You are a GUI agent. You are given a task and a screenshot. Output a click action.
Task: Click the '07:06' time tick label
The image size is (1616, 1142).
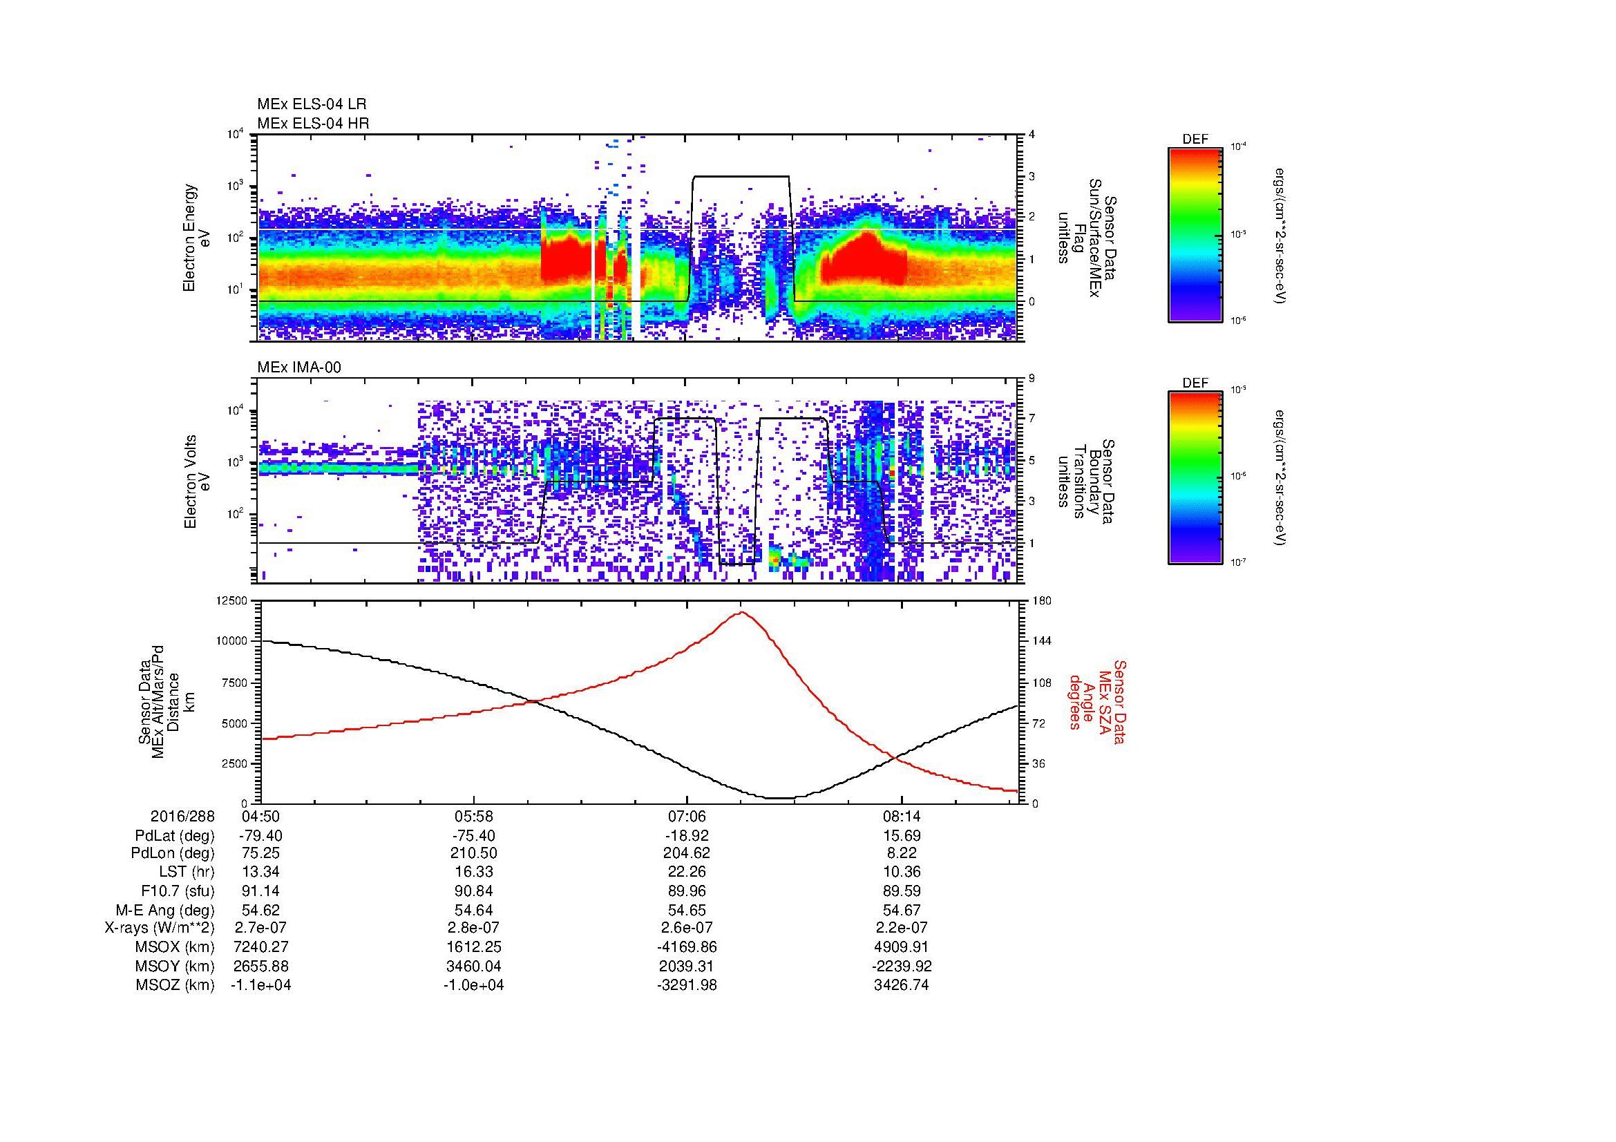coord(687,816)
